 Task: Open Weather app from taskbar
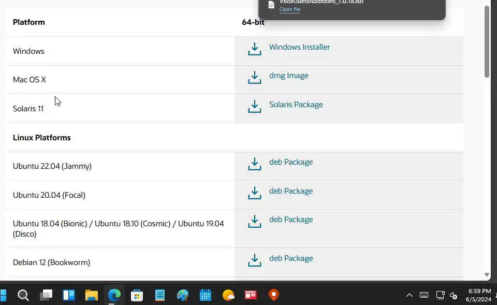(228, 295)
